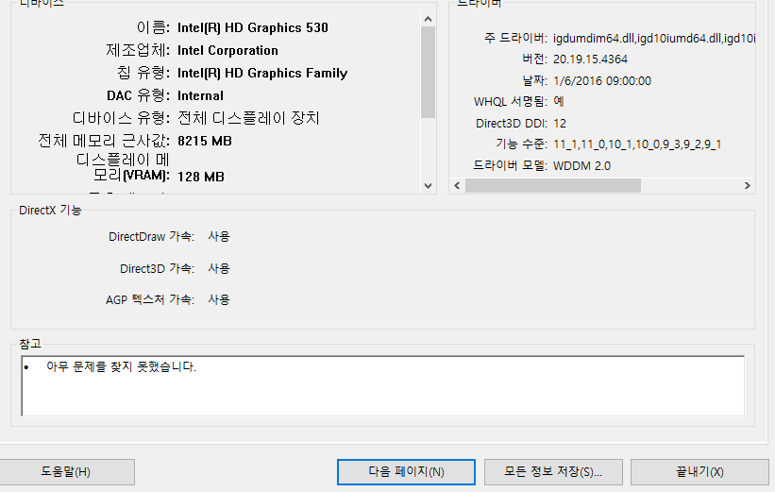Click the AGP 텍스처 가속 status 사용
The image size is (775, 492).
pyautogui.click(x=219, y=299)
